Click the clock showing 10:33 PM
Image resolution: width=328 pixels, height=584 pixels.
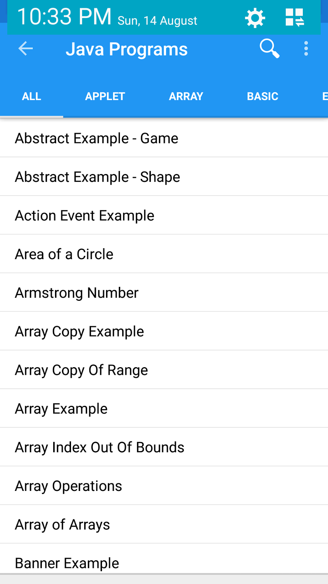[65, 17]
